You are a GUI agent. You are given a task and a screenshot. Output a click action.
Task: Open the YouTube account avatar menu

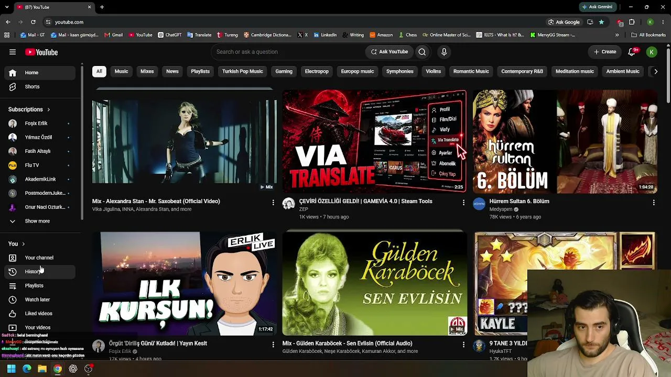[652, 52]
